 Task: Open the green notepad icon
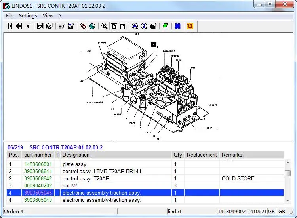pos(166,26)
